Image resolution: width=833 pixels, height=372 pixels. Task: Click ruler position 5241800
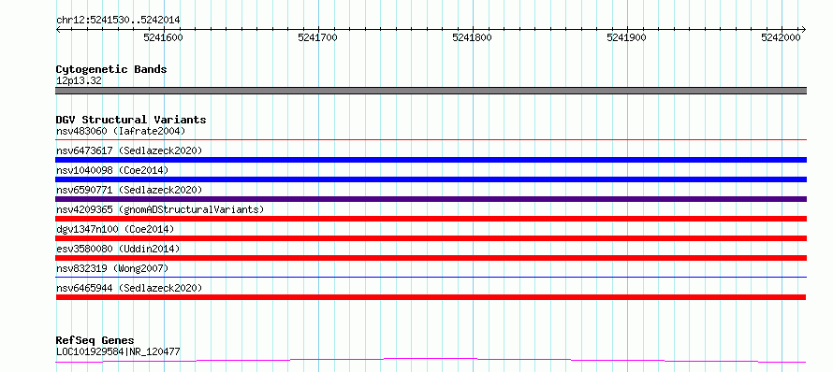click(x=473, y=37)
